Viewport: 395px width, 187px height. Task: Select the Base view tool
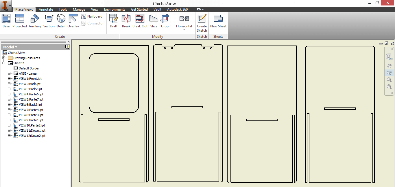tap(6, 21)
